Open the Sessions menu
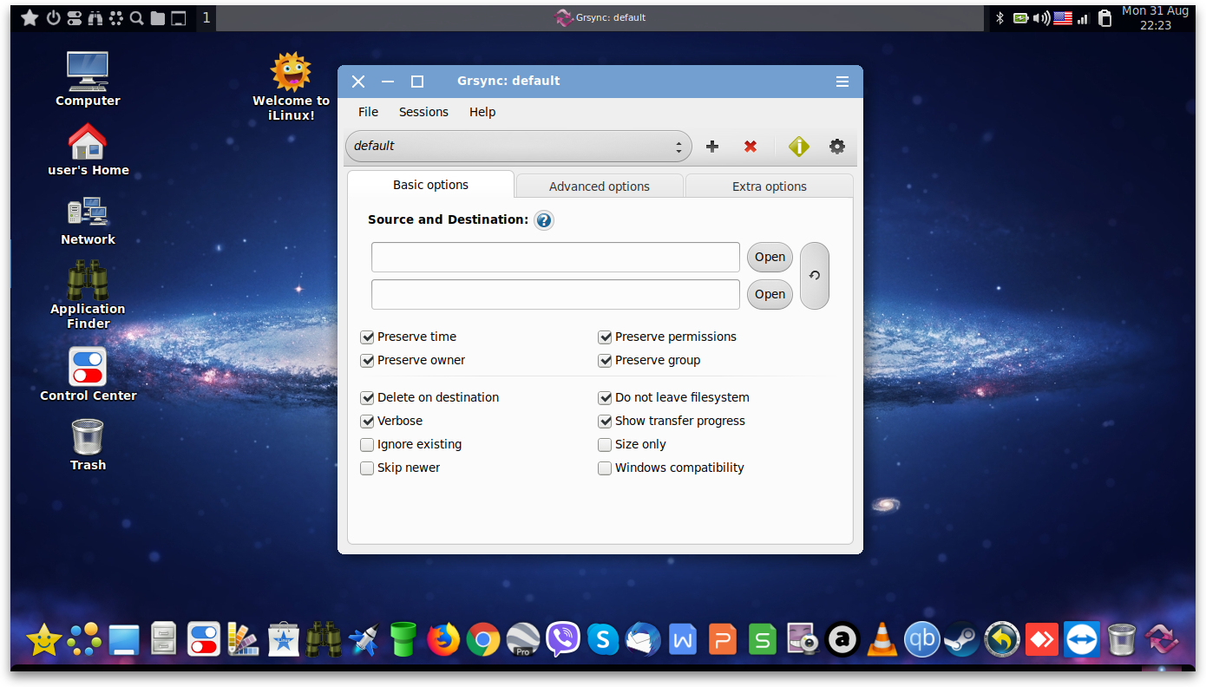 [423, 112]
